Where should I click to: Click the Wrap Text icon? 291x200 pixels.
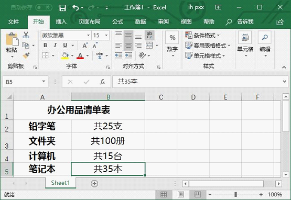click(x=149, y=35)
